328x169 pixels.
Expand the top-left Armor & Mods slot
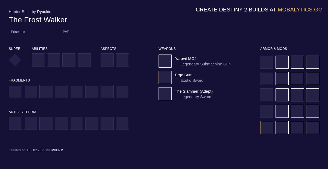[267, 62]
